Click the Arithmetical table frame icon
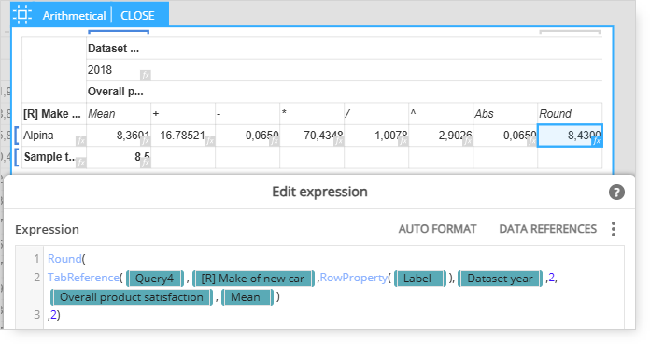650x344 pixels. (x=22, y=15)
